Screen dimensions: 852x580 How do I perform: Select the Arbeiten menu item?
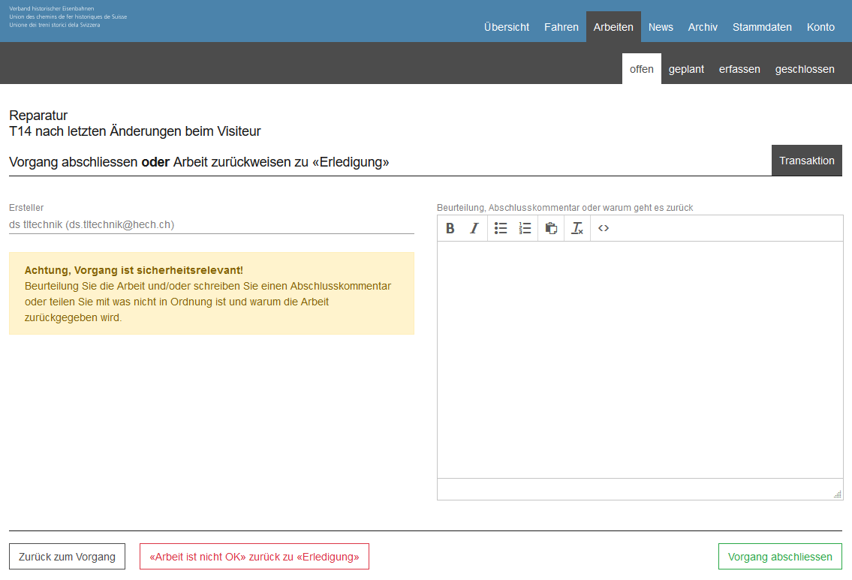coord(613,27)
